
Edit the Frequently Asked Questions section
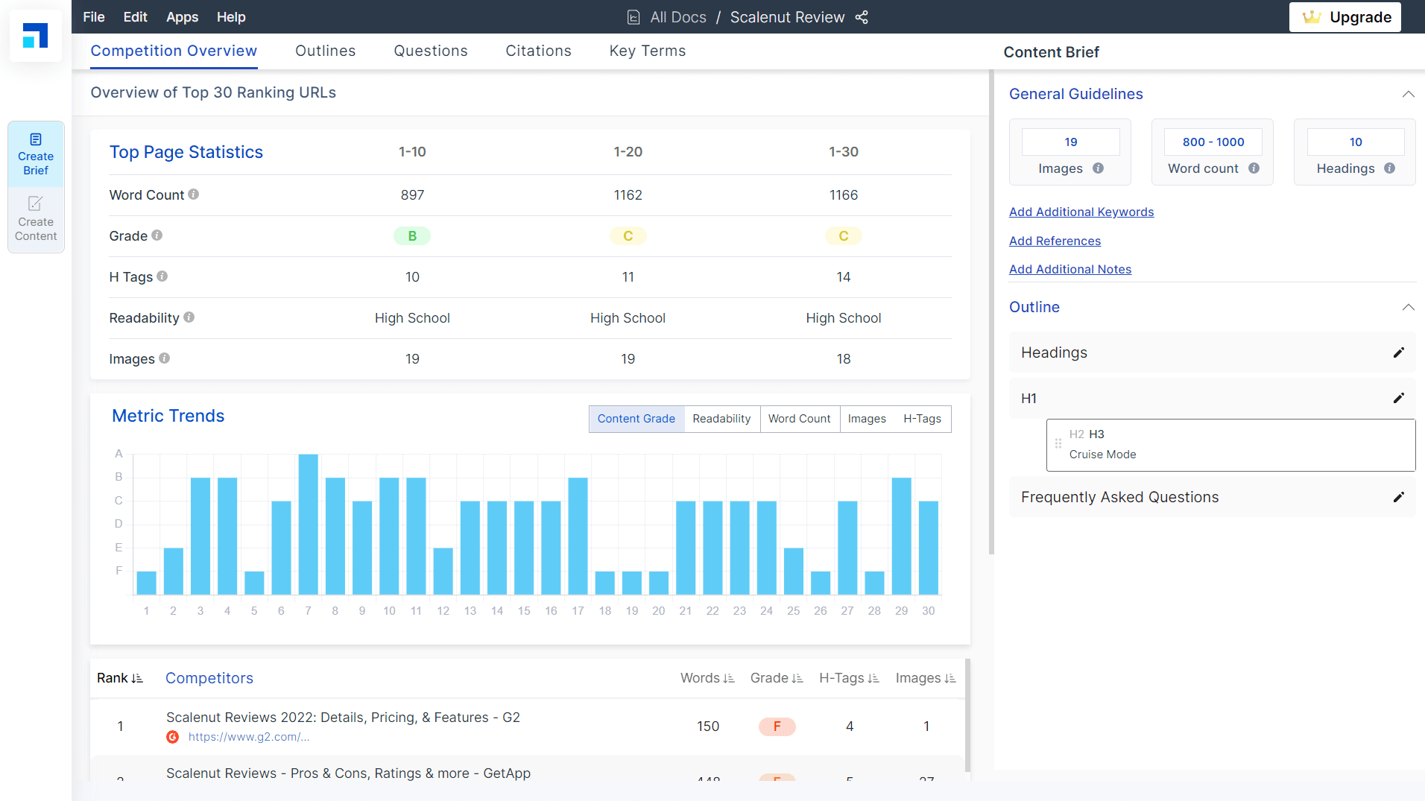point(1398,497)
